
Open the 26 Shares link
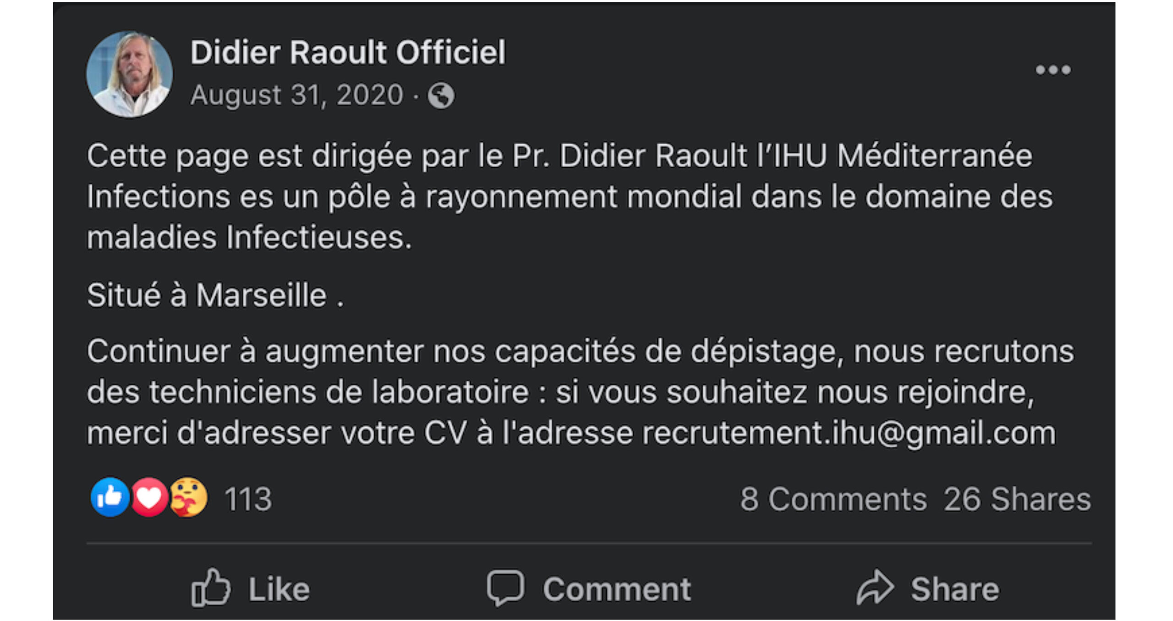coord(1017,499)
